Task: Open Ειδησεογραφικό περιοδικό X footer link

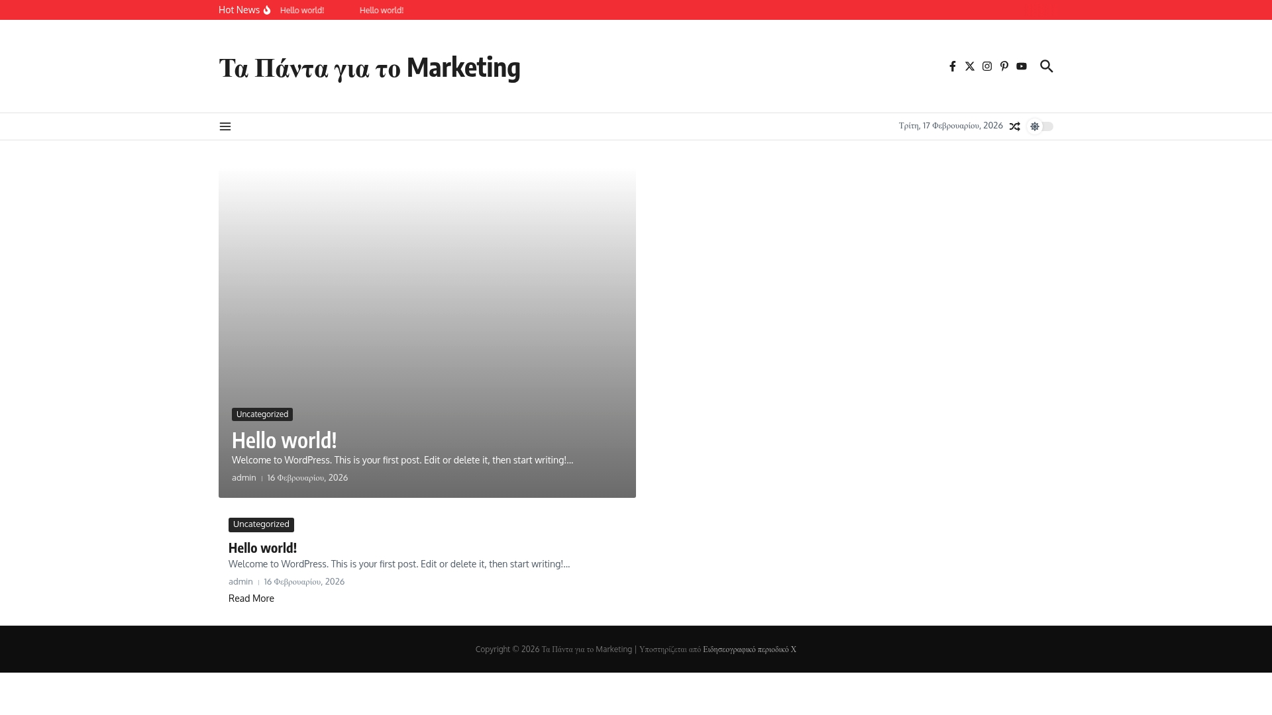Action: [749, 649]
